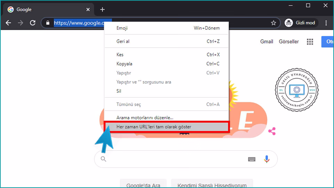Close the Google tab
The width and height of the screenshot is (334, 188).
[88, 10]
